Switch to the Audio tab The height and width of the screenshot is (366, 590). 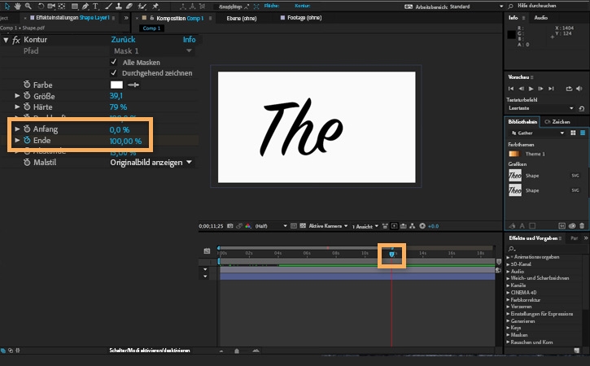coord(540,18)
